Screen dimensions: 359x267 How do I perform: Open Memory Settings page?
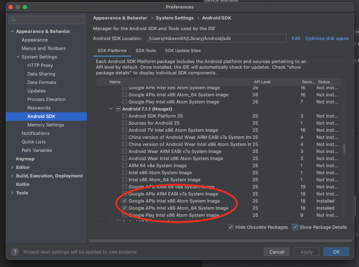[45, 125]
